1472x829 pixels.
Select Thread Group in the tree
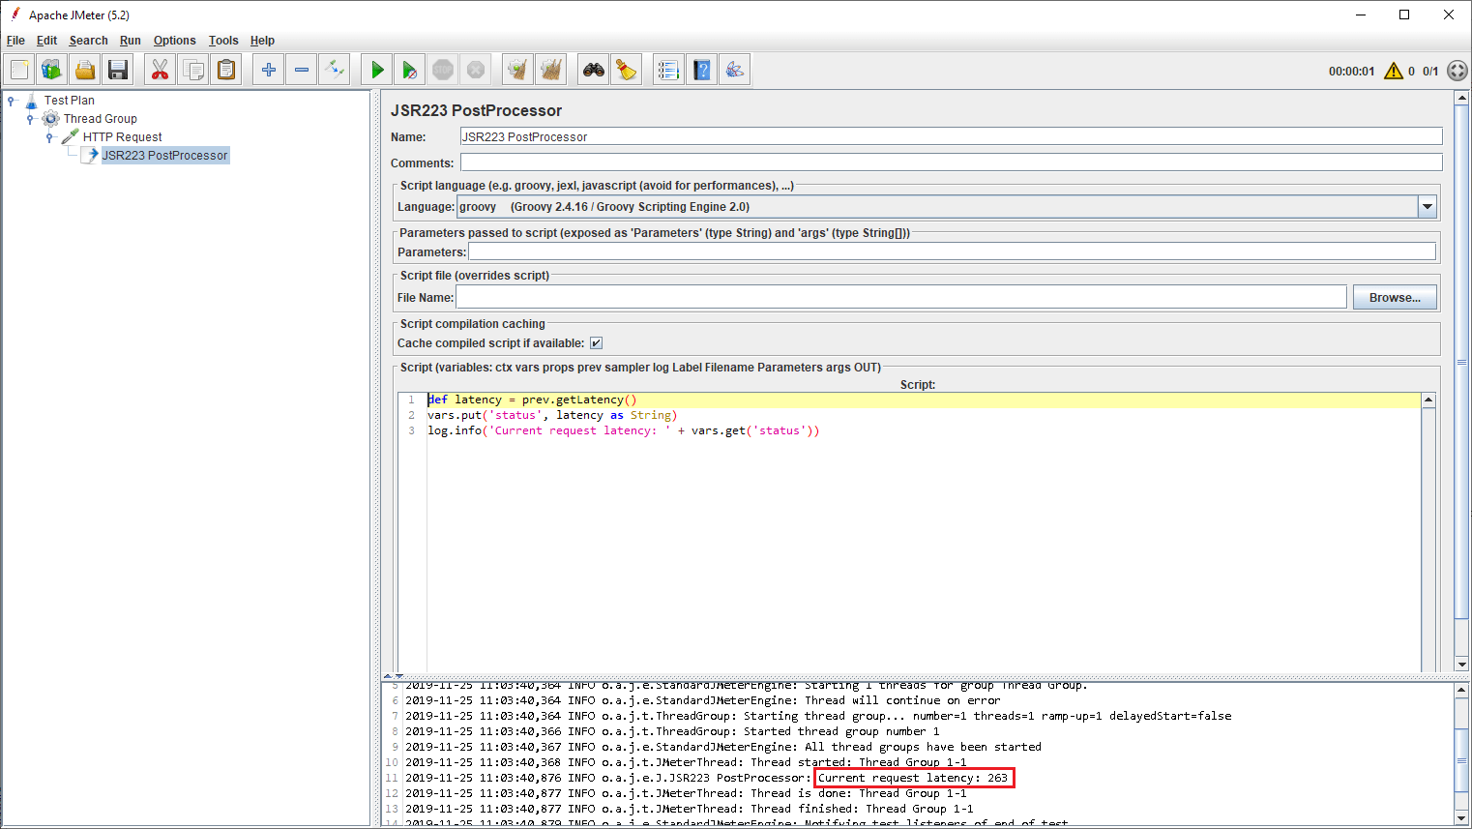click(x=101, y=119)
